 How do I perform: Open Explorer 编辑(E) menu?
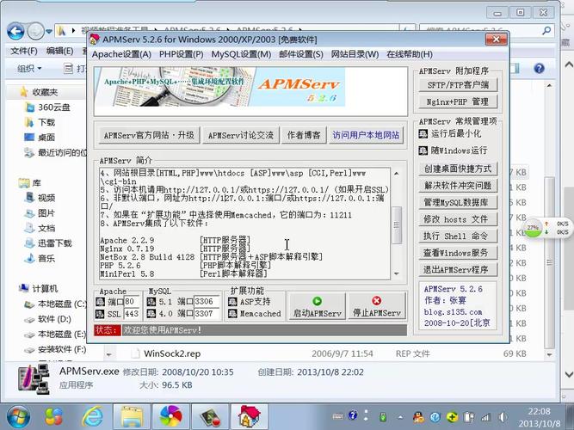tap(59, 51)
